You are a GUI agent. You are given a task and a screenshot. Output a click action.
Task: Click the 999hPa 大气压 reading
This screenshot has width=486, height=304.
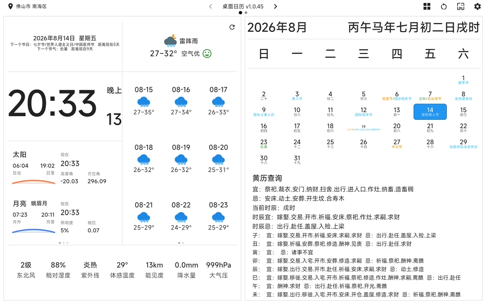(219, 270)
